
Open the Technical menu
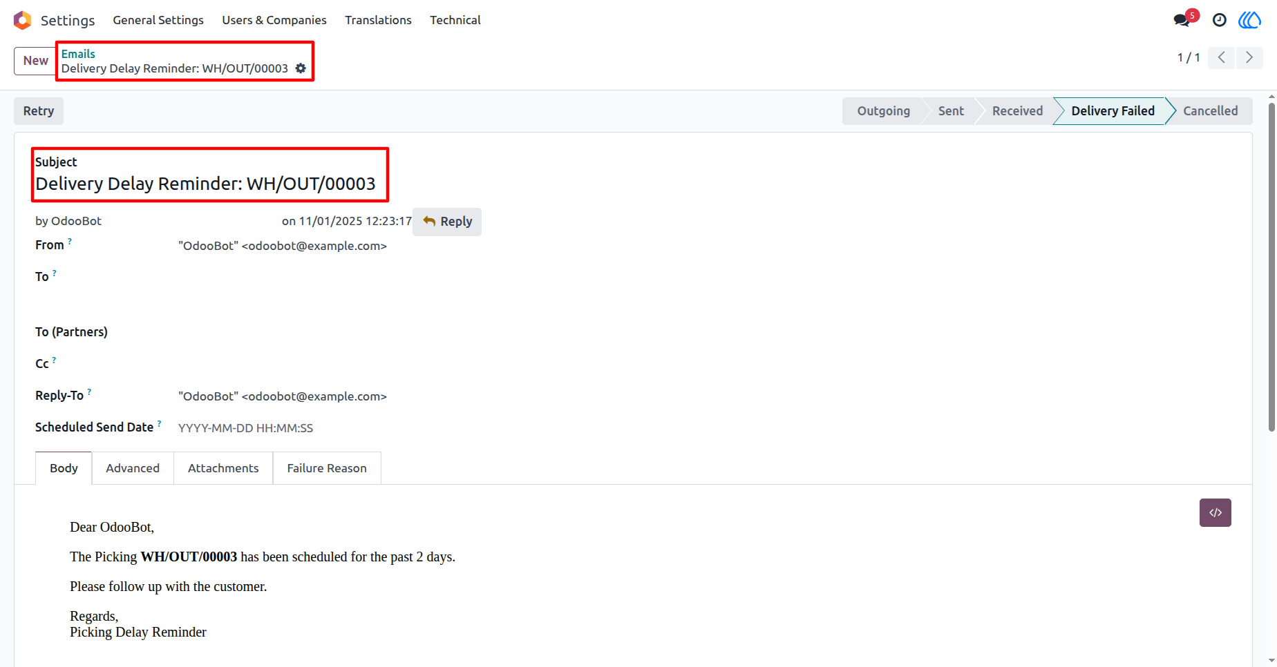[x=455, y=20]
